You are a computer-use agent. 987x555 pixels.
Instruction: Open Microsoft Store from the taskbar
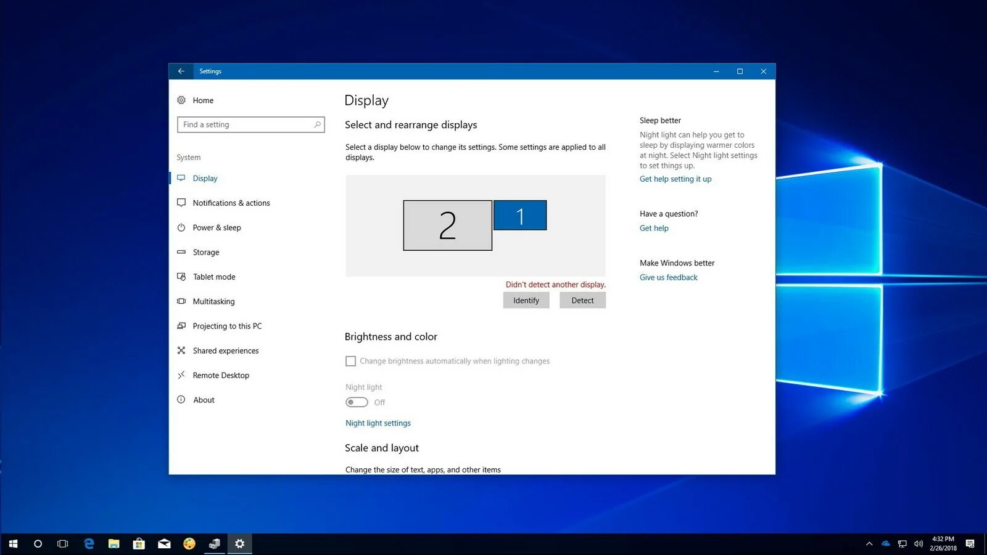(x=139, y=544)
